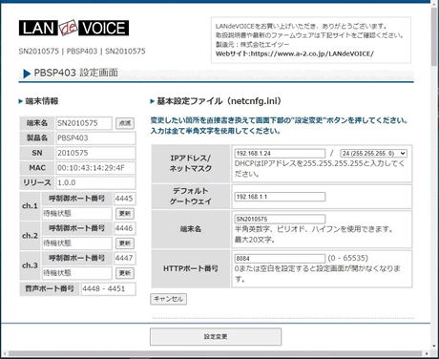This screenshot has width=439, height=359.
Task: Click the SN2010575 | PBSP403 header text
Action: pos(82,52)
